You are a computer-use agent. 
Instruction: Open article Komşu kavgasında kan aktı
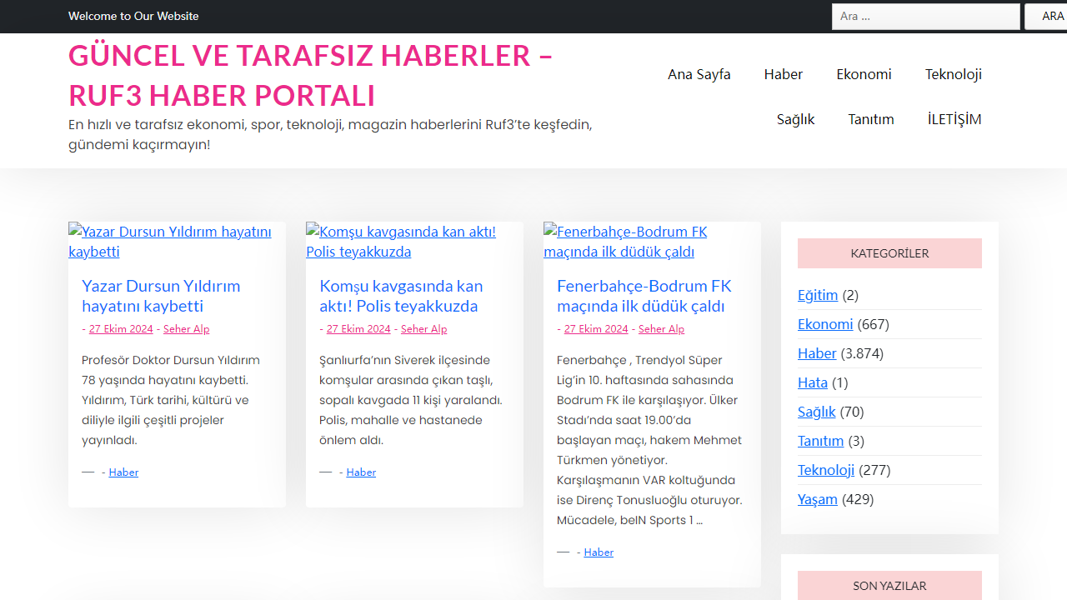[x=401, y=296]
